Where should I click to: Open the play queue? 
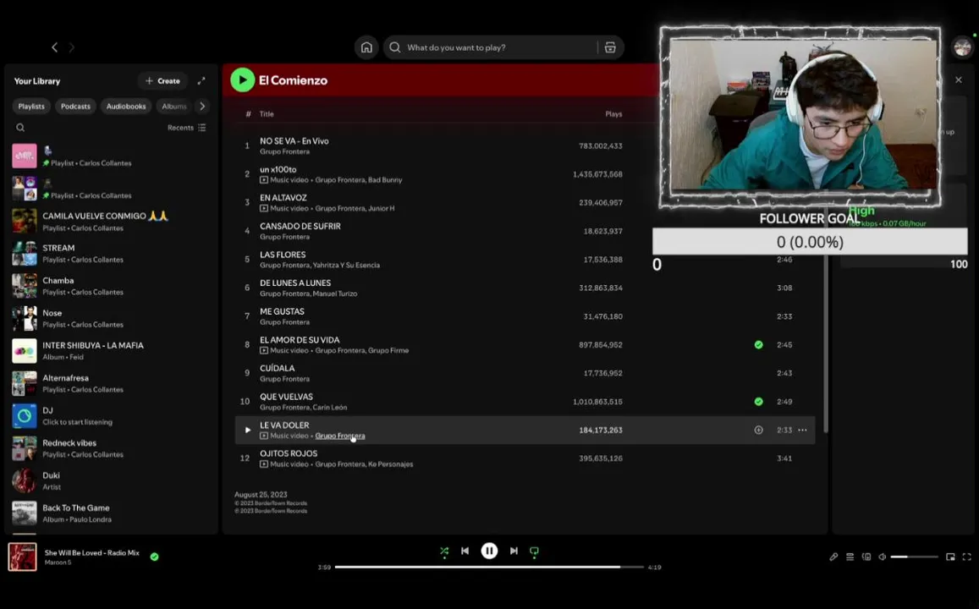click(850, 557)
